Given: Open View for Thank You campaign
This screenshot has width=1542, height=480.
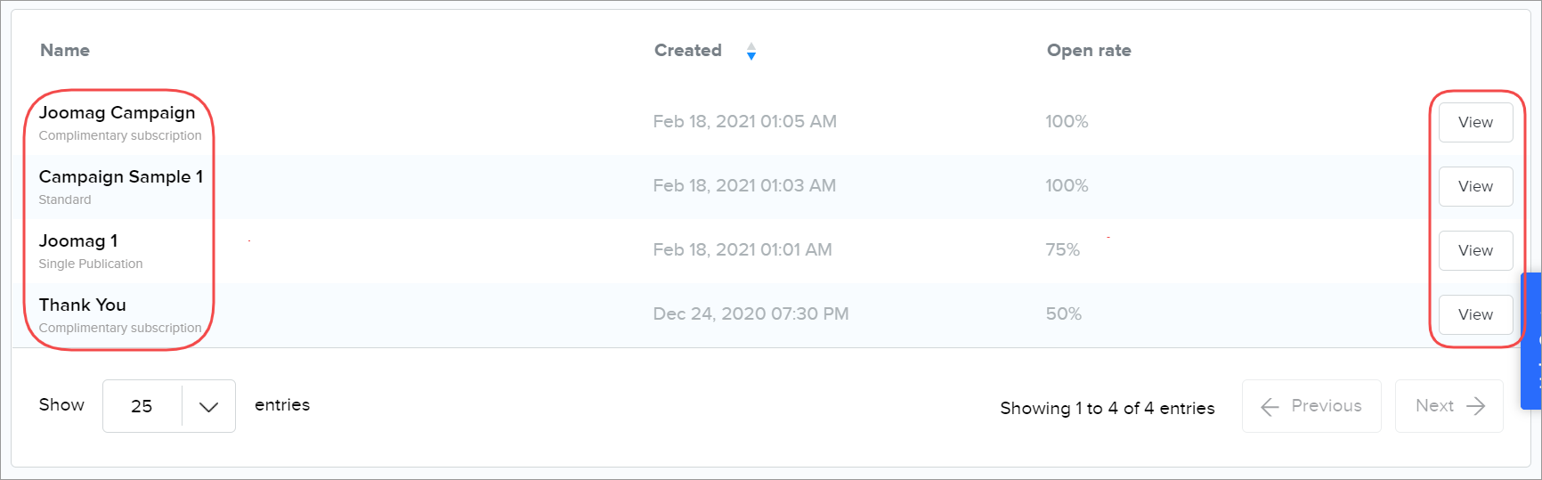Looking at the screenshot, I should coord(1475,315).
